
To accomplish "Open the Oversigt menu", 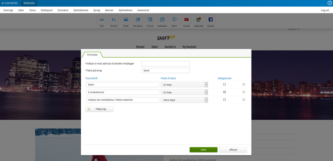I will [8, 10].
